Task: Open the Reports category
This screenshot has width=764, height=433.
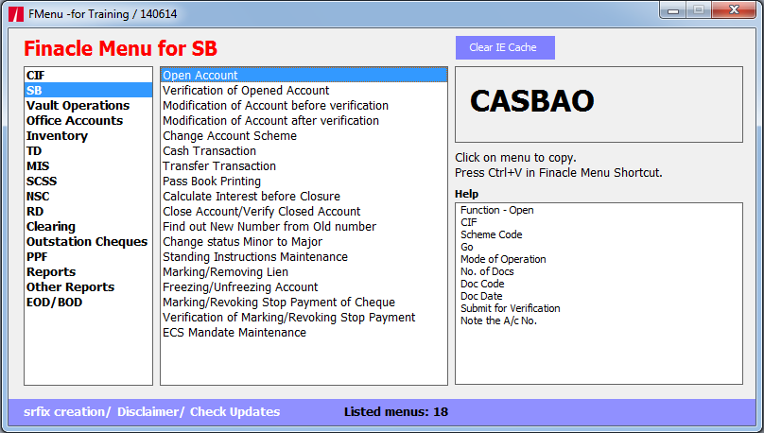Action: pyautogui.click(x=88, y=271)
